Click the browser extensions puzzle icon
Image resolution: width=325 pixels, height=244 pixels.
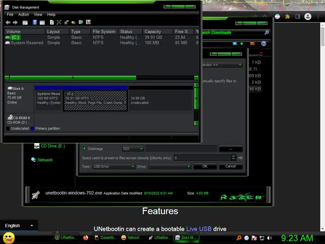[x=288, y=17]
